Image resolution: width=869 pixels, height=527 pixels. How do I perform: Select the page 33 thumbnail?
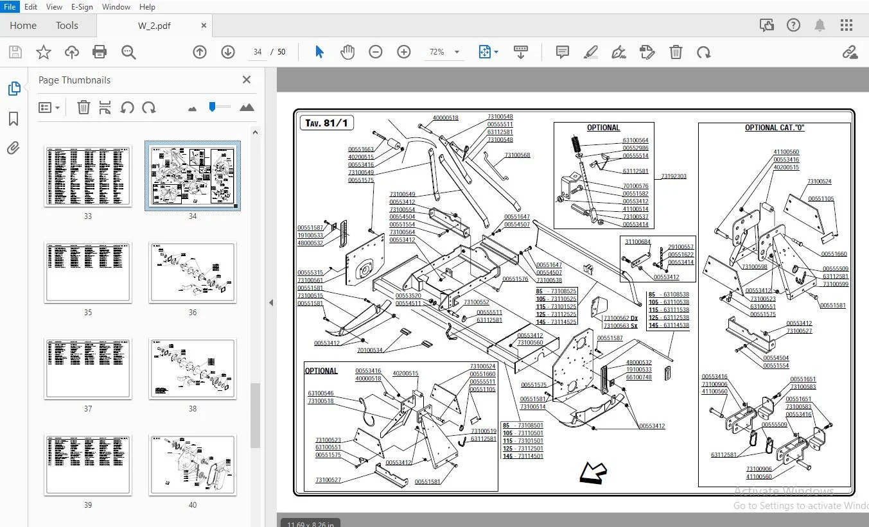pos(88,175)
